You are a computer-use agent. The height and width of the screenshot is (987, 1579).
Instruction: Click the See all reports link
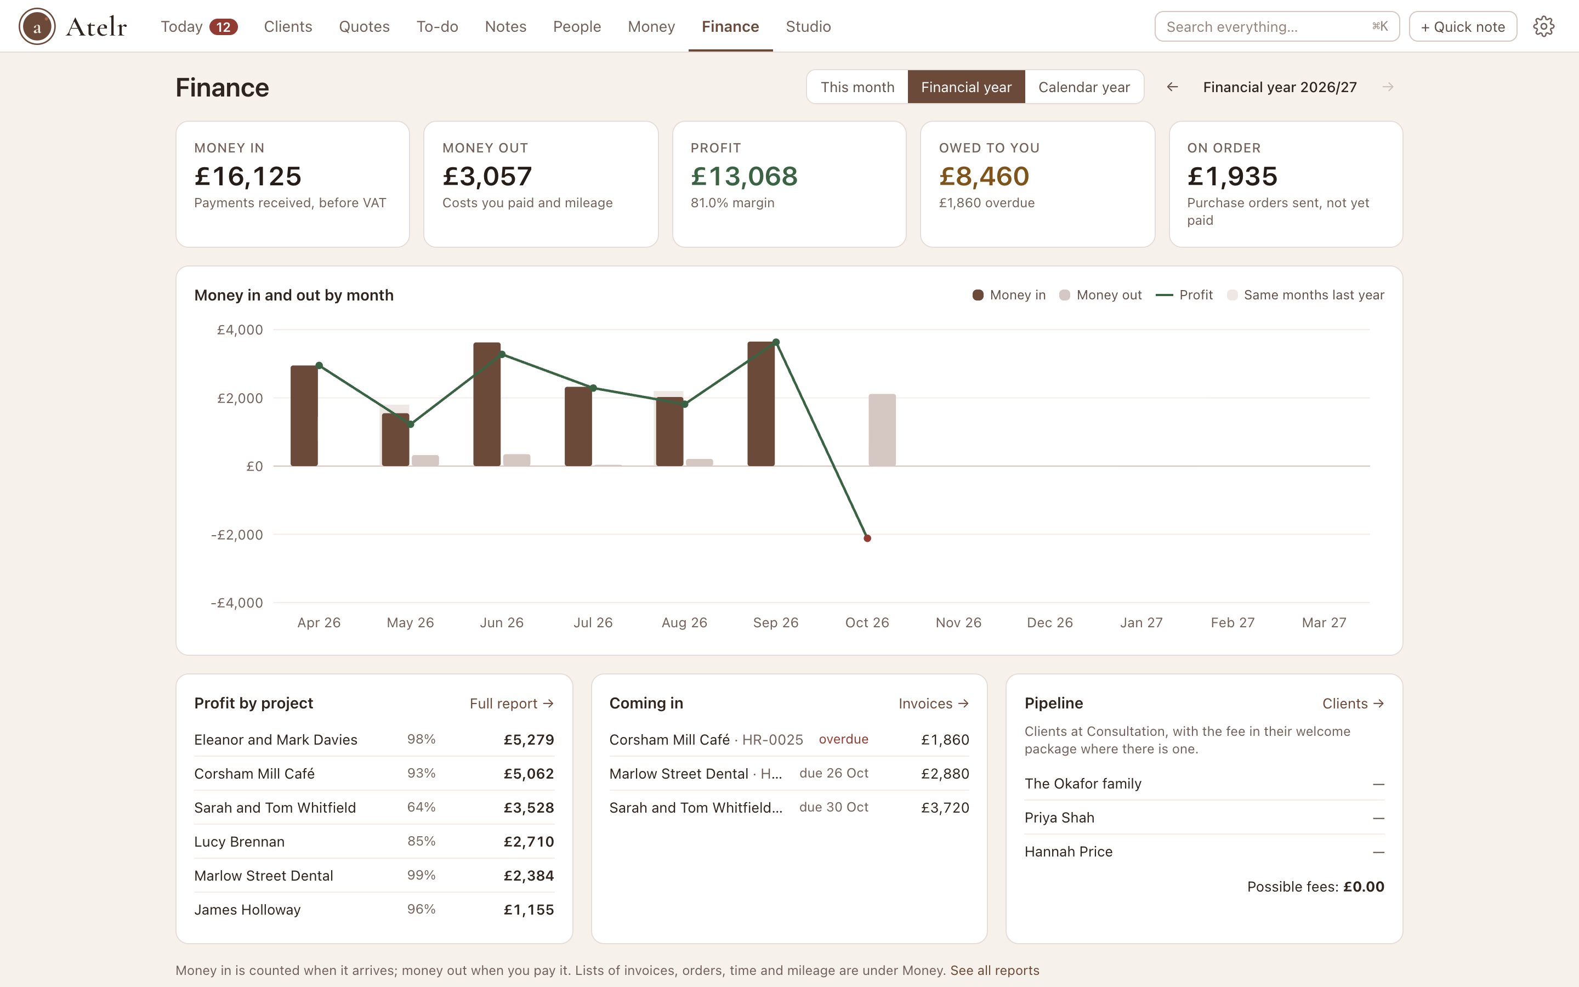click(x=995, y=970)
